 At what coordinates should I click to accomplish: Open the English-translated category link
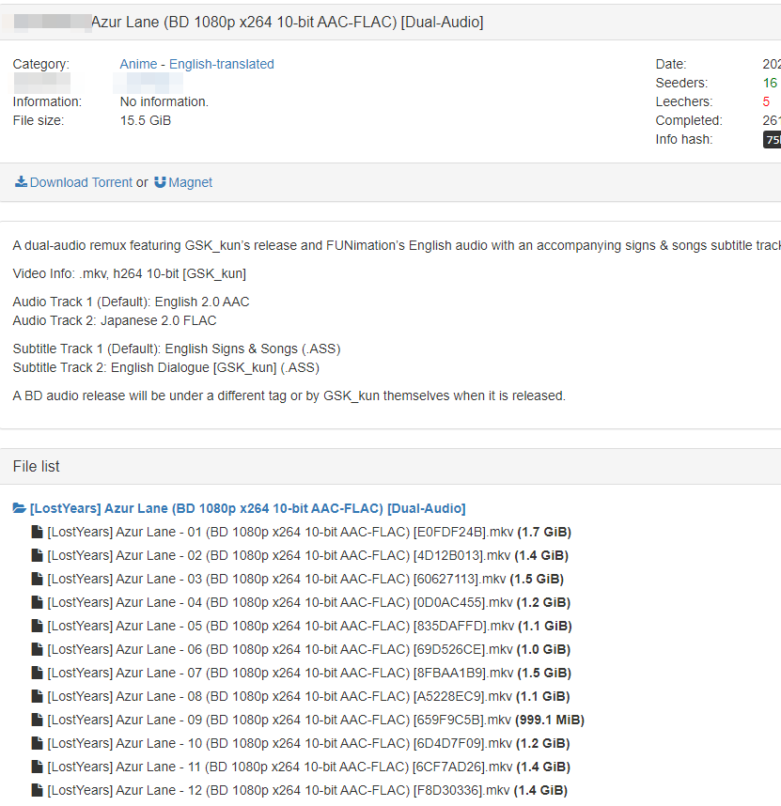click(222, 64)
